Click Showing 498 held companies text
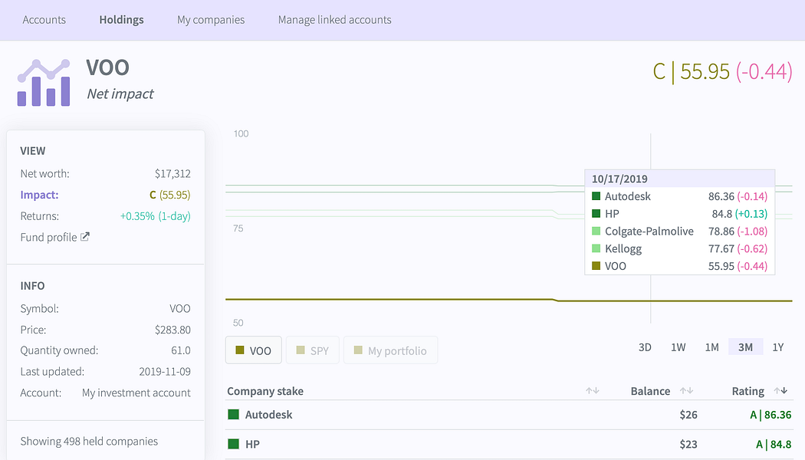Image resolution: width=805 pixels, height=460 pixels. click(89, 441)
